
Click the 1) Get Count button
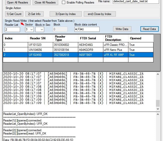[x=14, y=14]
